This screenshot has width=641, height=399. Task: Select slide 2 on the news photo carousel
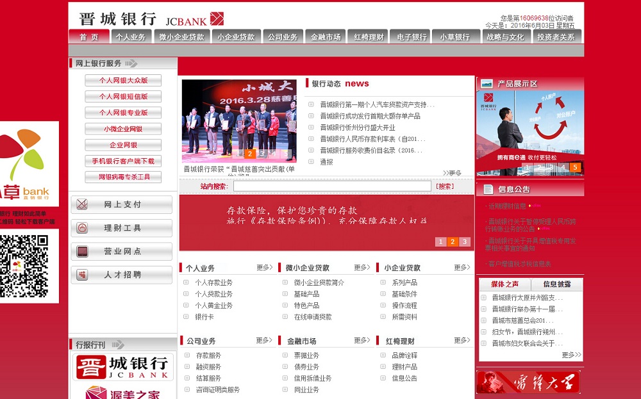click(250, 154)
